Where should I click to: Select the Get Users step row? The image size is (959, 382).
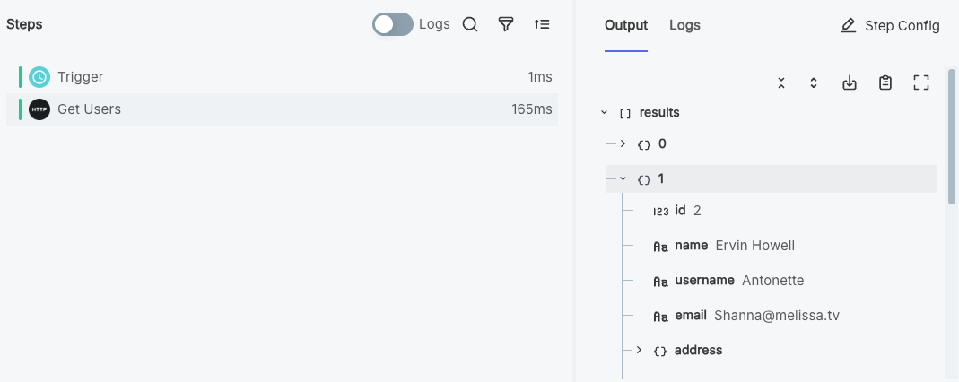pyautogui.click(x=282, y=109)
